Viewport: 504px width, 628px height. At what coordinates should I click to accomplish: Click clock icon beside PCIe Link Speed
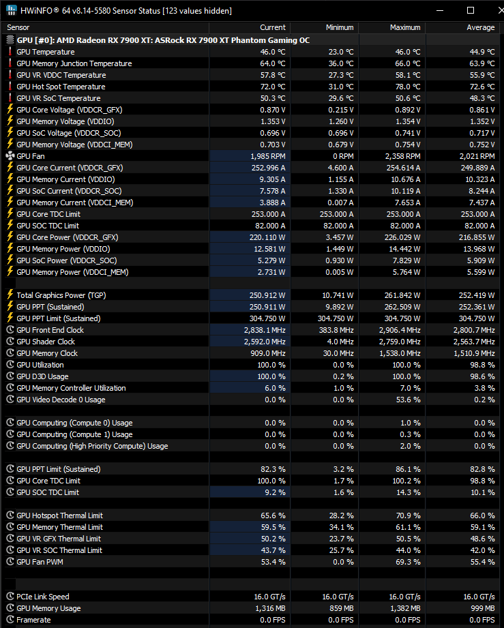click(x=10, y=597)
